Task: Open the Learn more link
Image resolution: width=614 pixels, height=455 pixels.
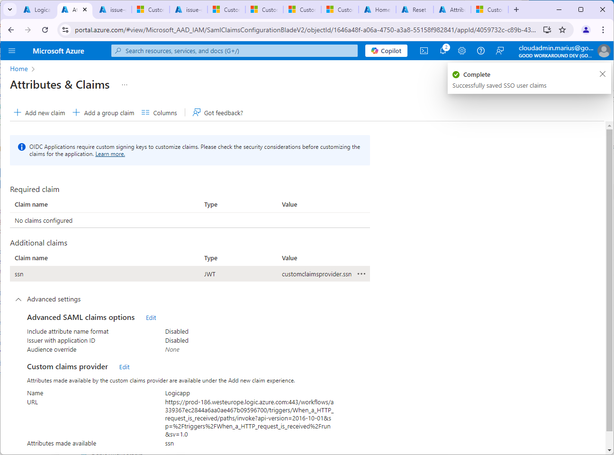Action: pos(110,154)
